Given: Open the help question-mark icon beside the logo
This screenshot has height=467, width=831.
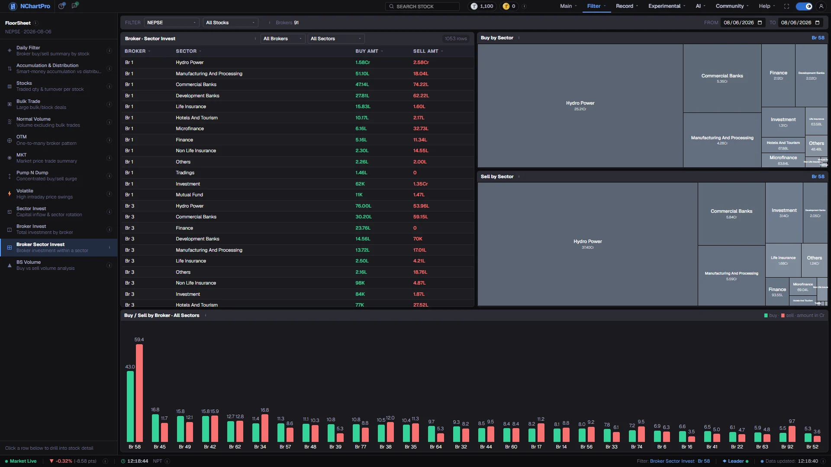Looking at the screenshot, I should 62,6.
